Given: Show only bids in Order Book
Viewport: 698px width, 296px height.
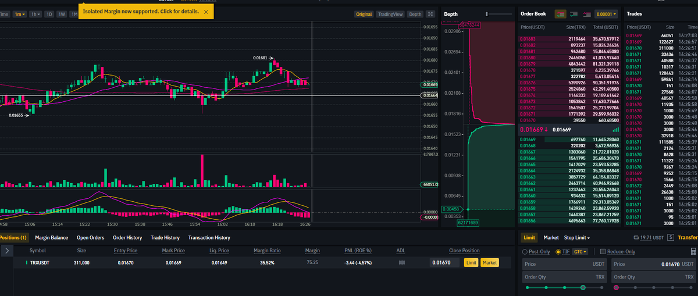Looking at the screenshot, I should [x=574, y=13].
